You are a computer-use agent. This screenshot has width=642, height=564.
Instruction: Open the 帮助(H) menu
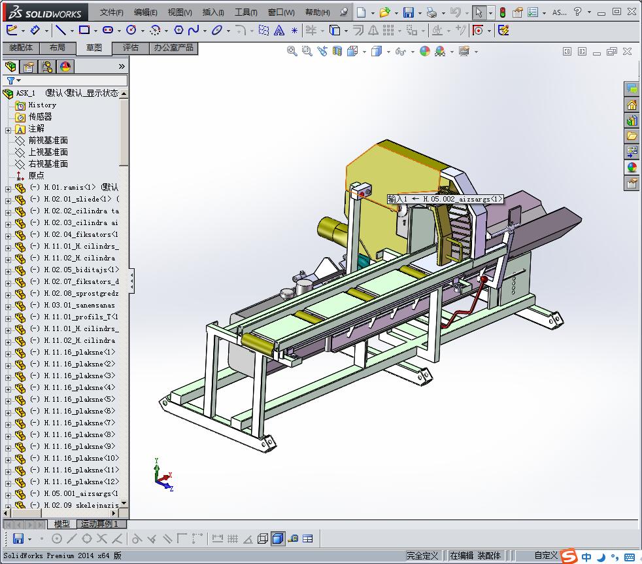(x=317, y=12)
